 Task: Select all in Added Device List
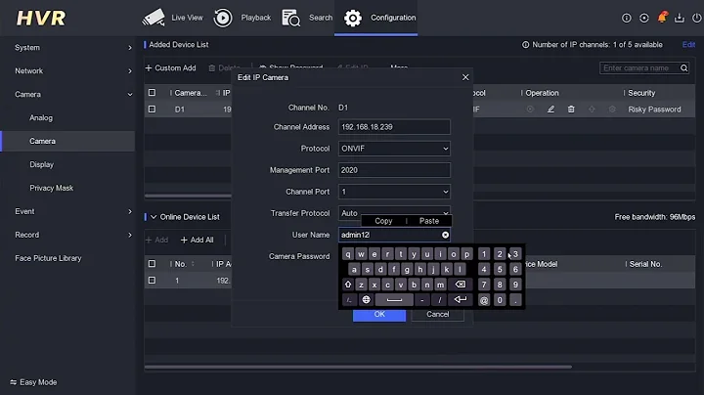153,93
